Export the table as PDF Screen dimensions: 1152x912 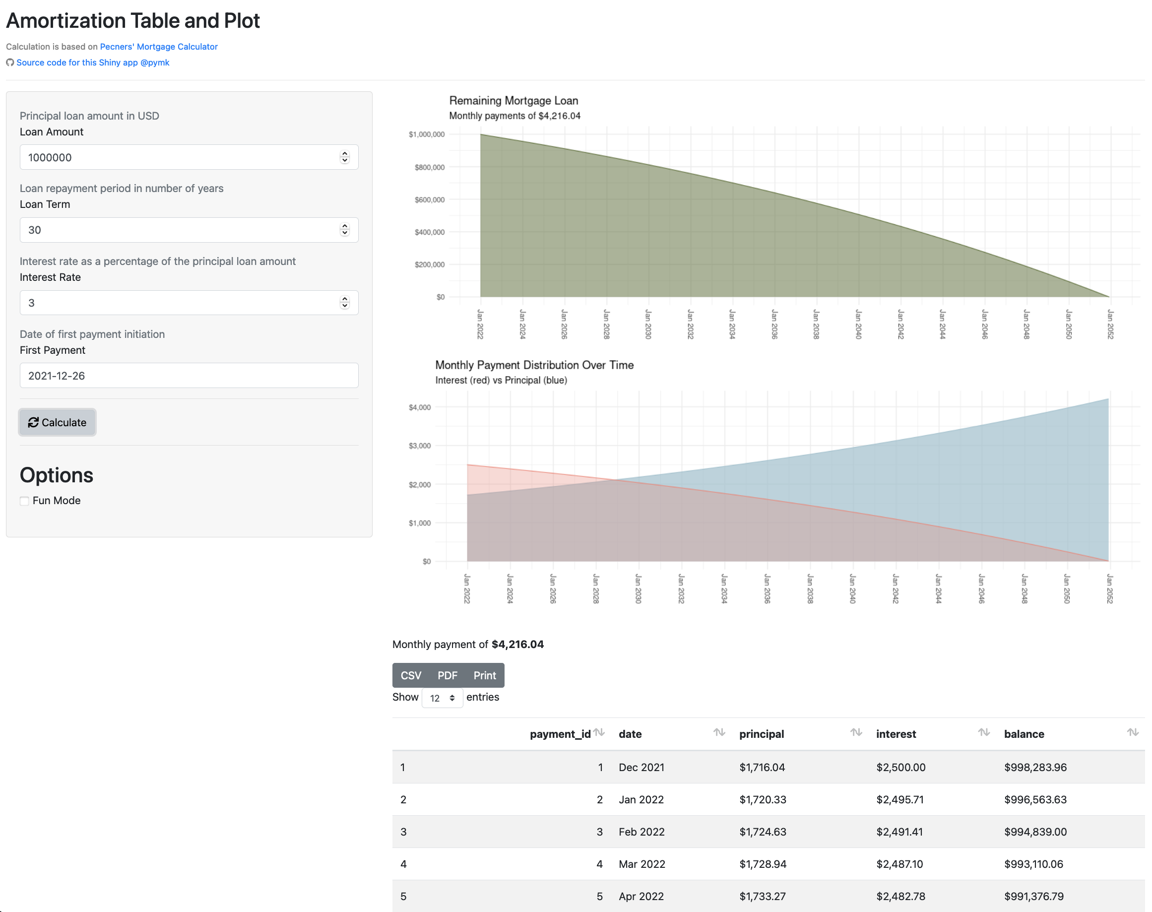click(x=447, y=675)
